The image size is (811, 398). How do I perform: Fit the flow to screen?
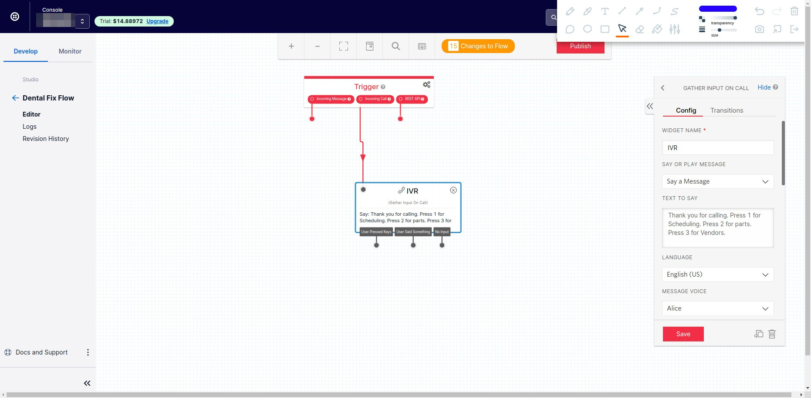344,46
